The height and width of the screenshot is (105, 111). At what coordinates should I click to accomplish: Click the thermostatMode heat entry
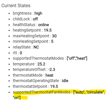click(33, 75)
